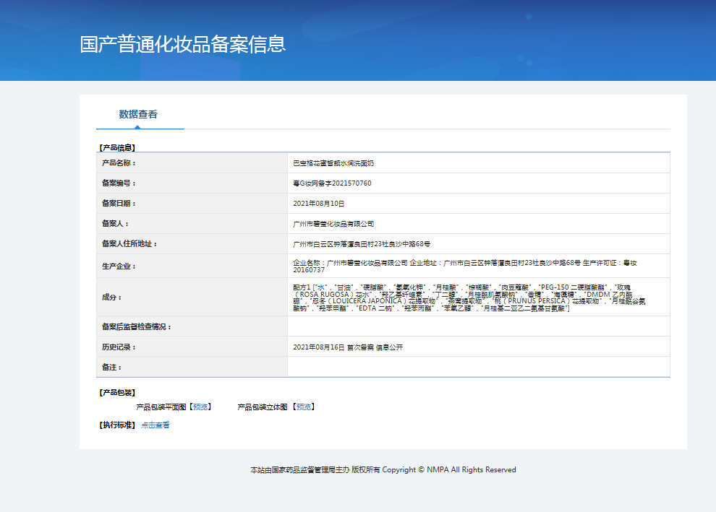Screen dimensions: 716x512
Task: Open 预览 link for 产品包装立体图
Action: point(304,407)
